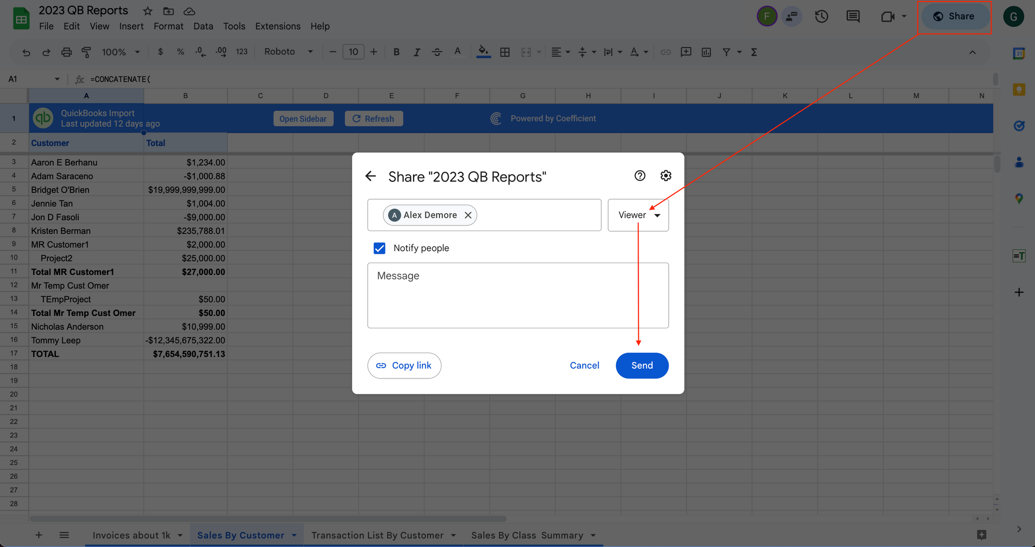The height and width of the screenshot is (547, 1035).
Task: Star the 2023 QB Reports document
Action: click(148, 11)
